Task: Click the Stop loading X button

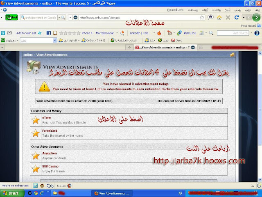Action: click(x=228, y=17)
